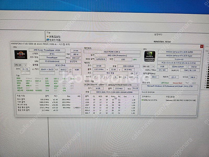
Task: Click the SSE4.2 feature label
Action: (38, 81)
